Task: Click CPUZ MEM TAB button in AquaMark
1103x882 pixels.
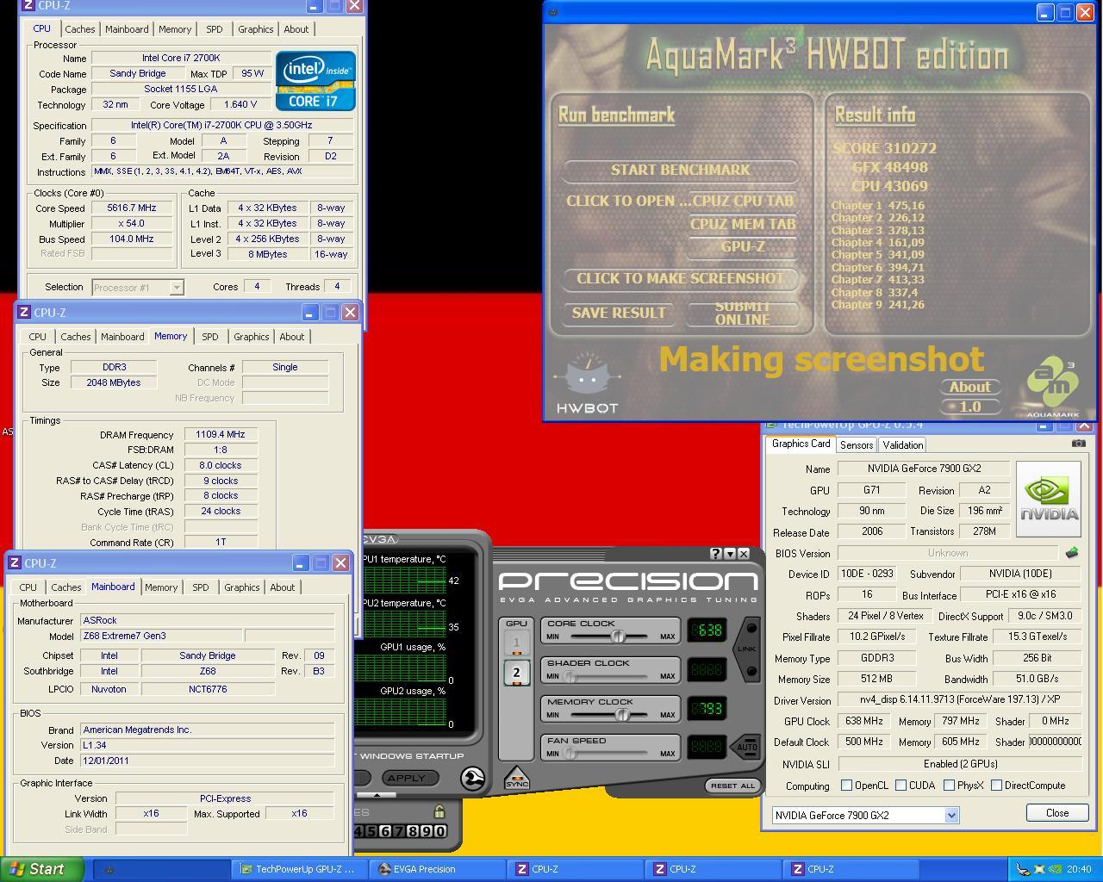Action: [743, 224]
